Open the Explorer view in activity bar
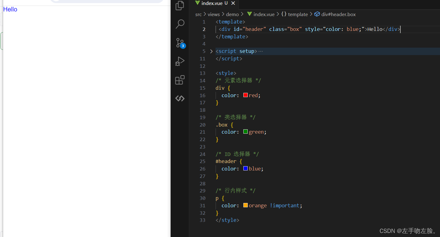The width and height of the screenshot is (440, 237). 180,6
